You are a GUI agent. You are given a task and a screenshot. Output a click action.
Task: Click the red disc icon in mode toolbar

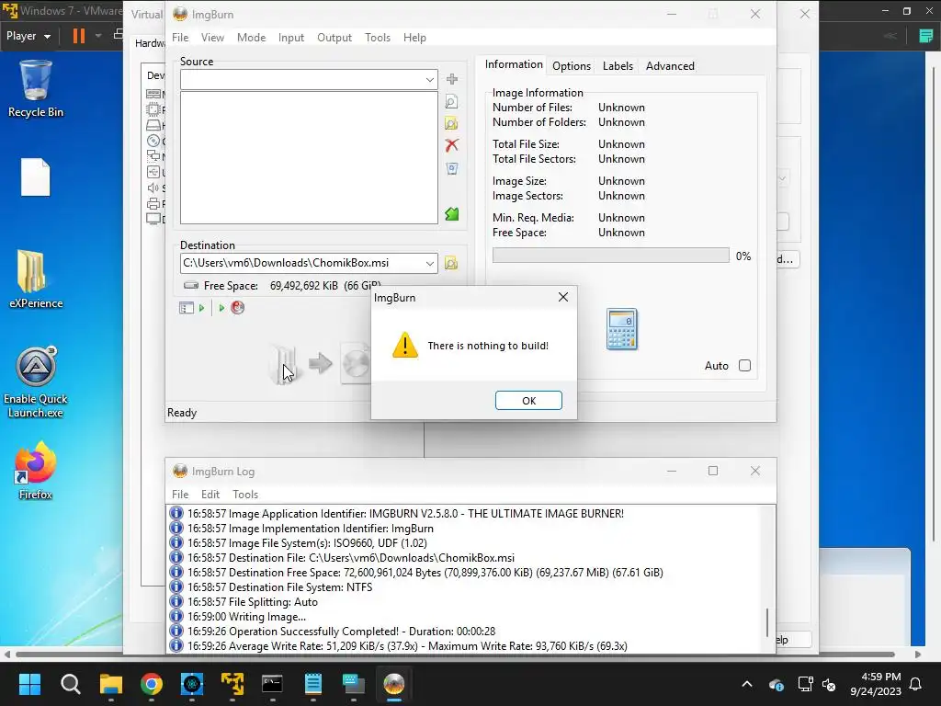coord(238,307)
